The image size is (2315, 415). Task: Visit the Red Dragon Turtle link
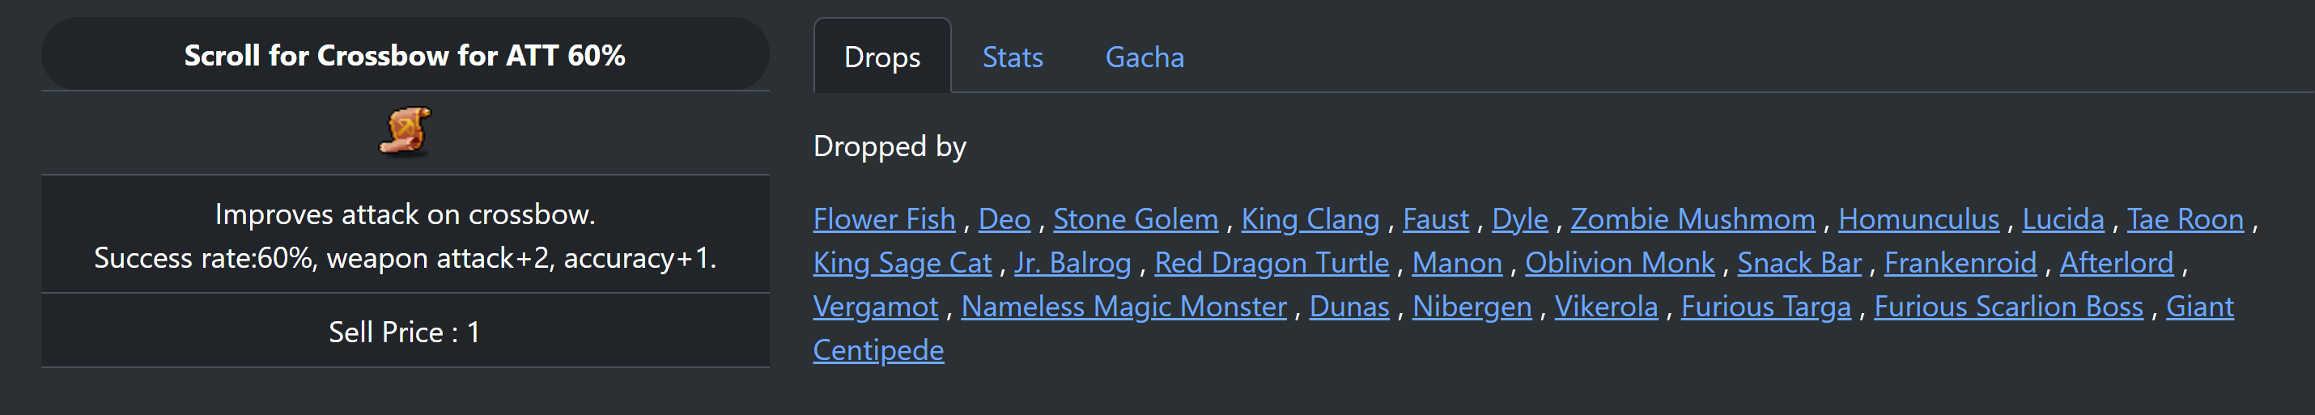1271,263
